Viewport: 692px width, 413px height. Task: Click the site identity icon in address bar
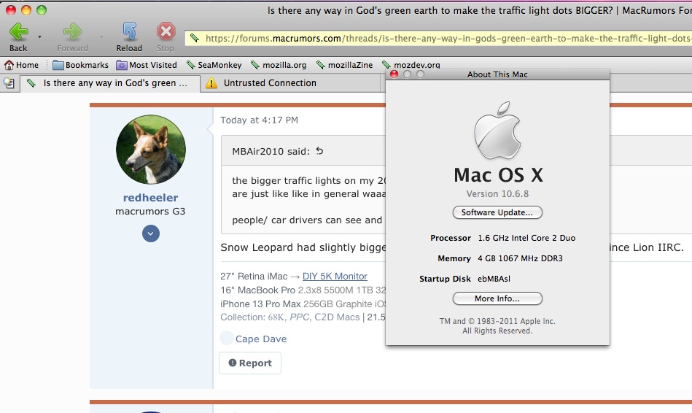pyautogui.click(x=195, y=38)
